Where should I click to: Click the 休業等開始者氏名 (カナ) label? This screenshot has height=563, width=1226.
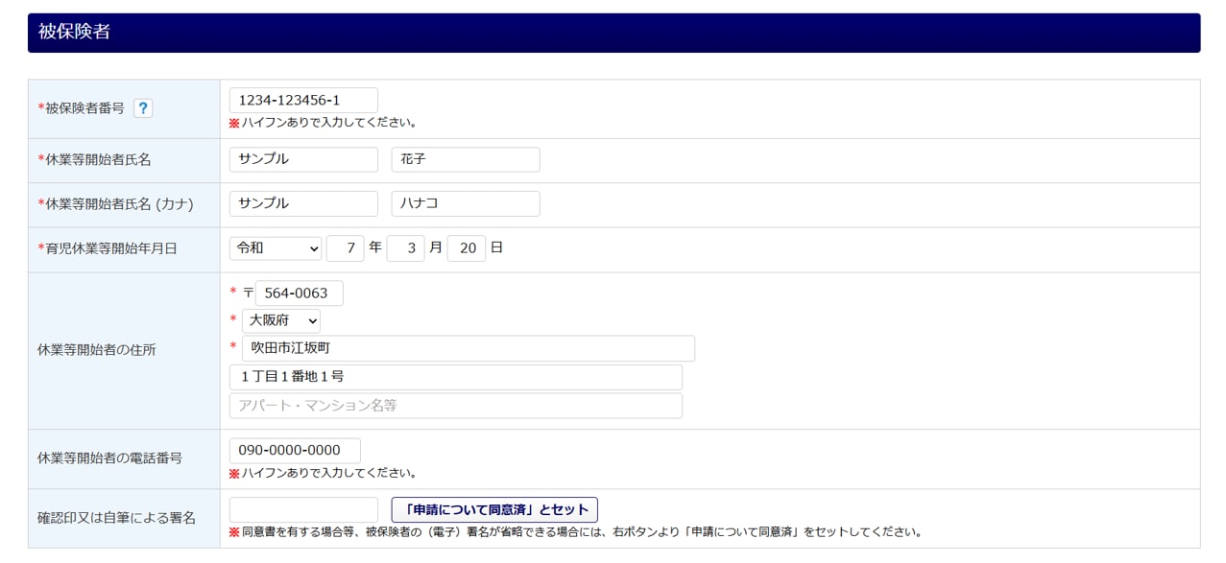tap(115, 204)
